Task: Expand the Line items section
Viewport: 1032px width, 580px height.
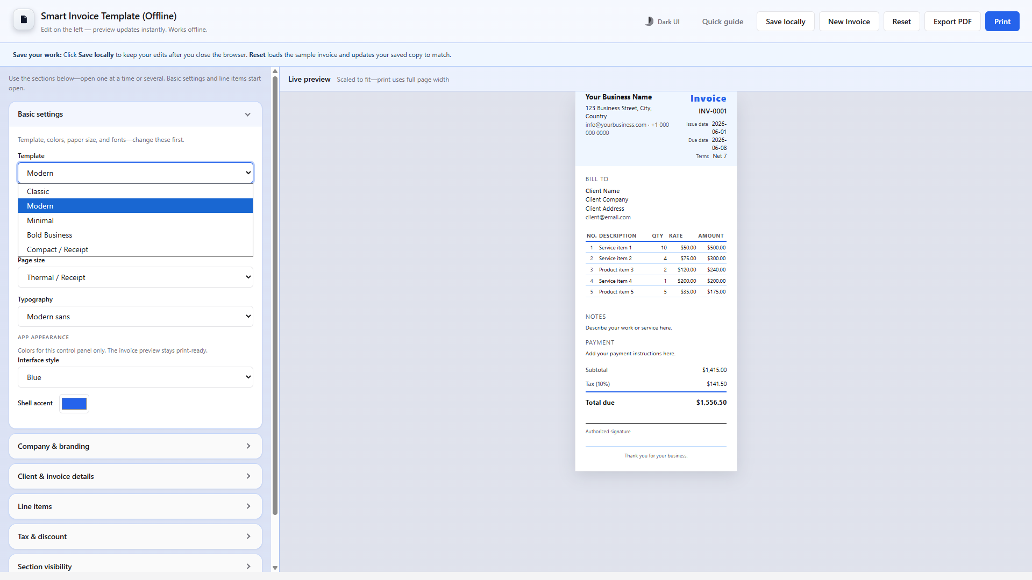Action: (x=135, y=506)
